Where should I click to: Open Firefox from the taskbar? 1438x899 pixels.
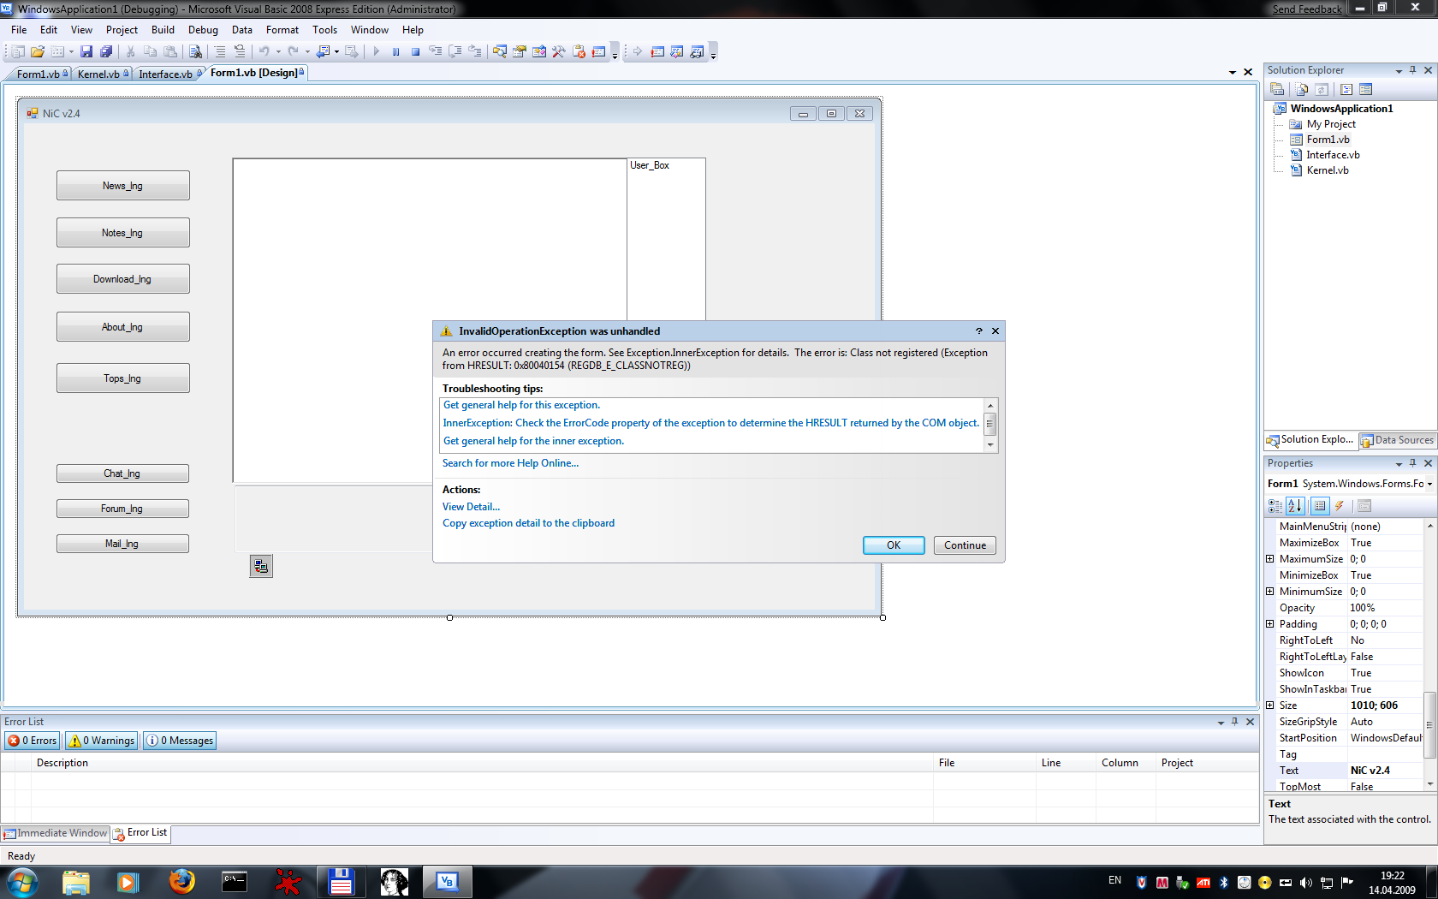point(181,882)
